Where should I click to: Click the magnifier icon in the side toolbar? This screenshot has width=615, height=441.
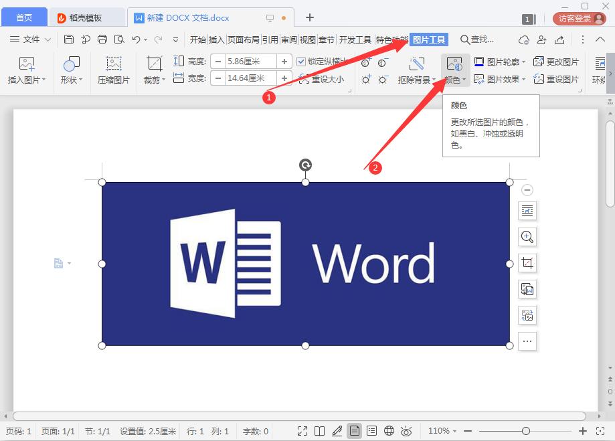pos(527,237)
